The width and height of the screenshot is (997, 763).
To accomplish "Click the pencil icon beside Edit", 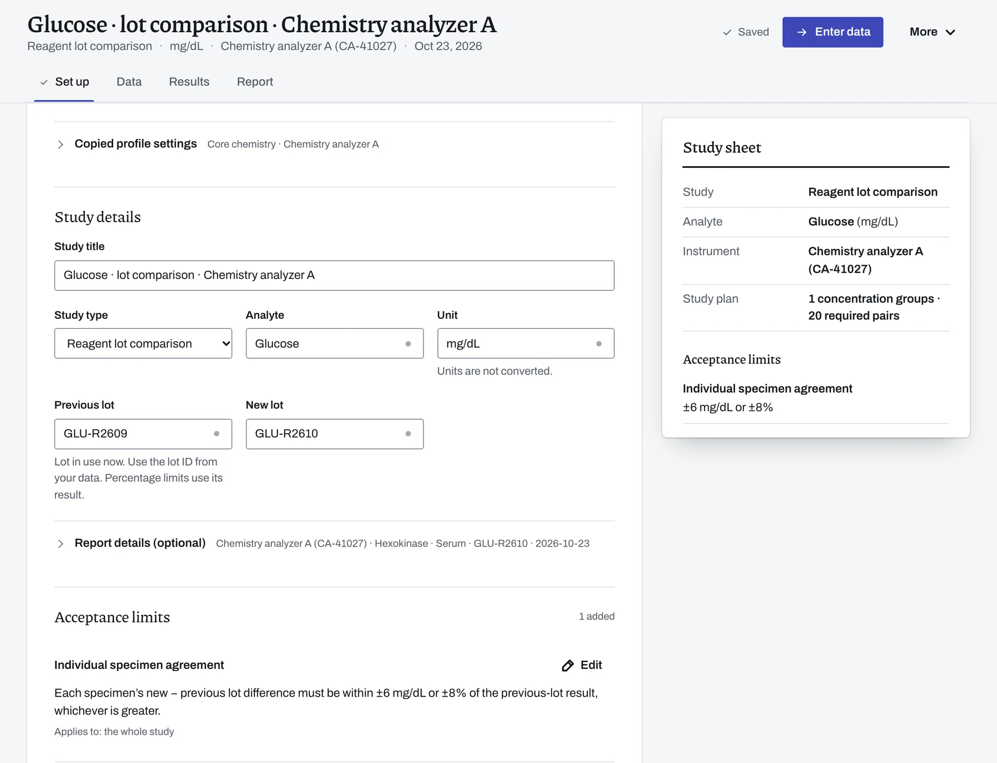I will [568, 666].
